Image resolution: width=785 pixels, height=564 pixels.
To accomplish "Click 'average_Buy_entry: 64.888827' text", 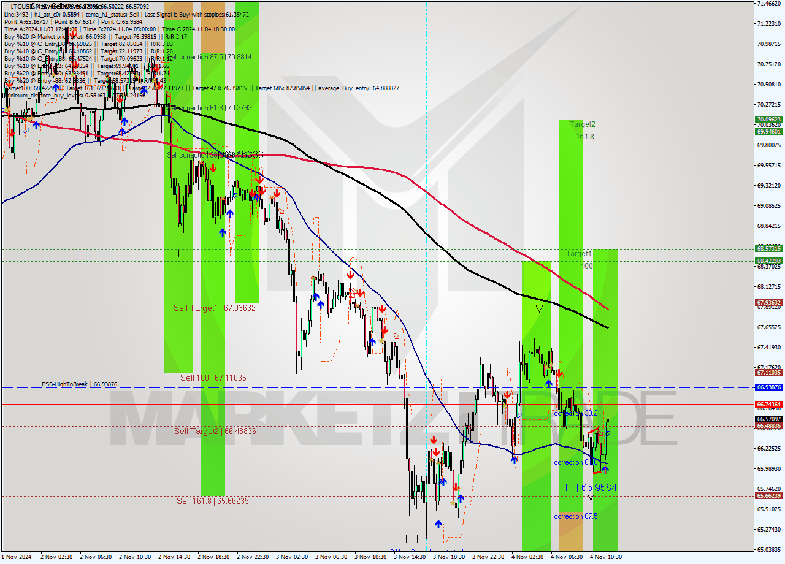I will (x=359, y=88).
